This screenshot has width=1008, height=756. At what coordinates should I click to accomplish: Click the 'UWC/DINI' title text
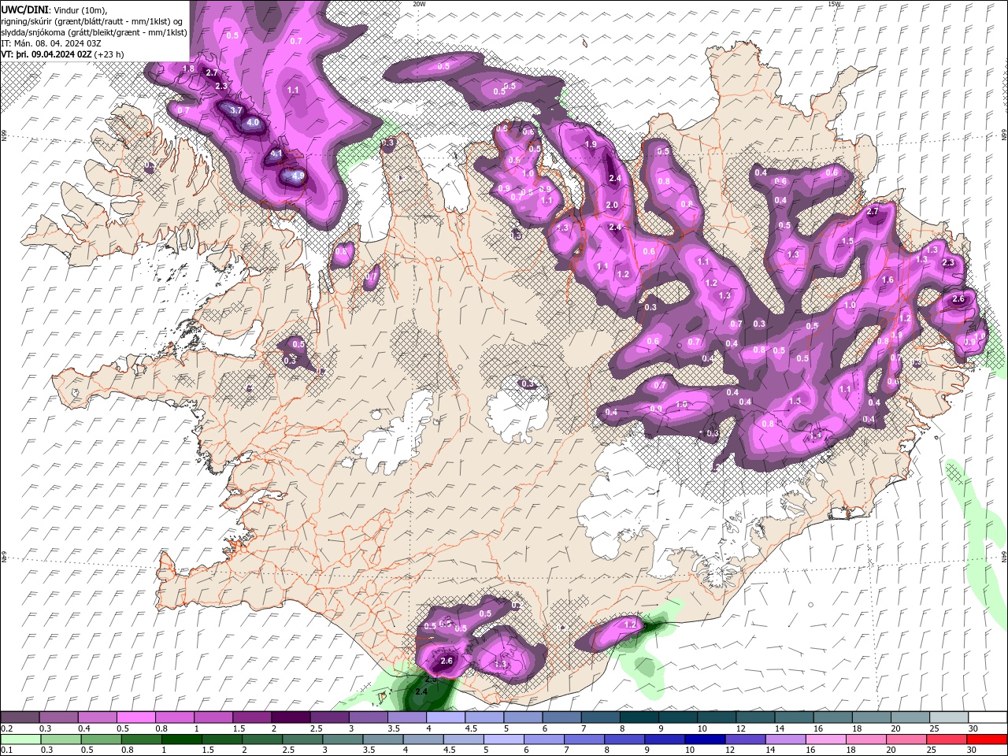25,9
